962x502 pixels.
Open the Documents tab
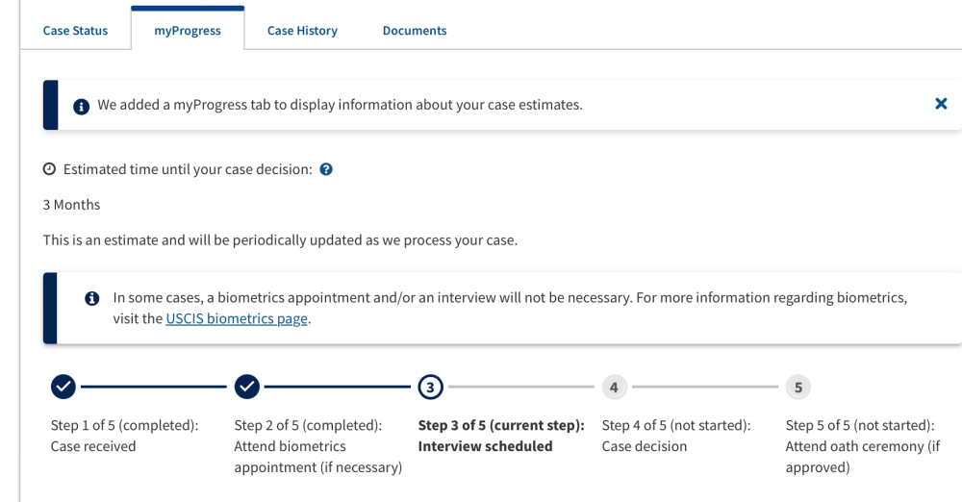click(415, 31)
